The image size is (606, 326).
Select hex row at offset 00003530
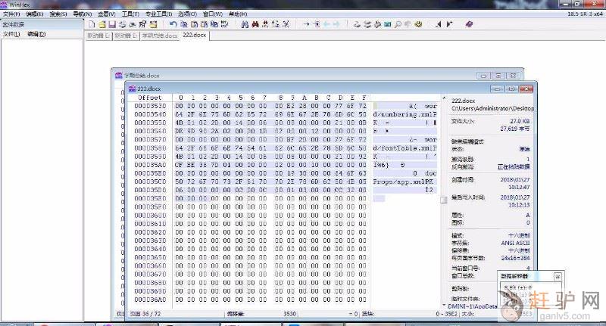150,107
